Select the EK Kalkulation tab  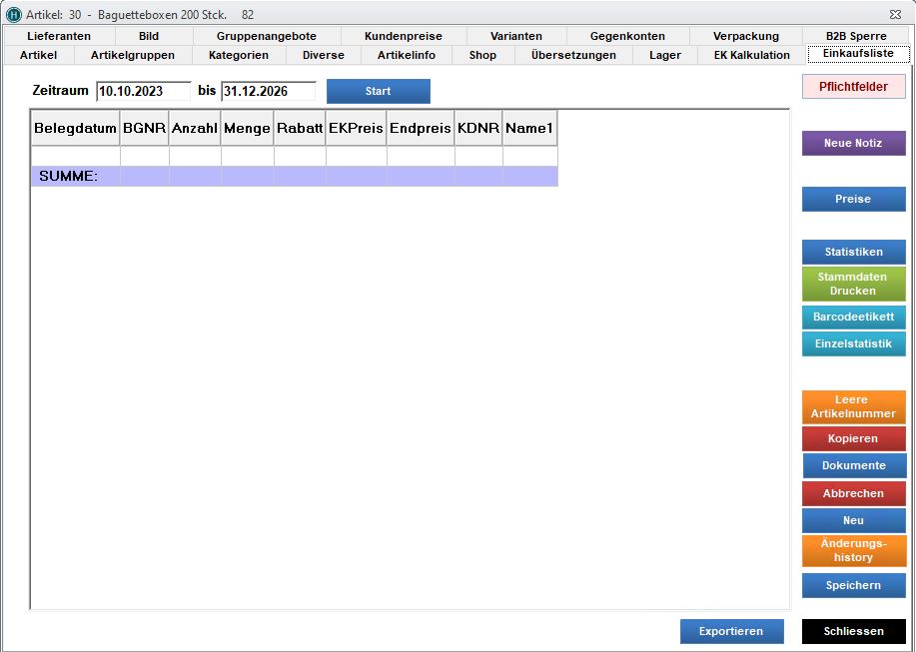pyautogui.click(x=751, y=55)
